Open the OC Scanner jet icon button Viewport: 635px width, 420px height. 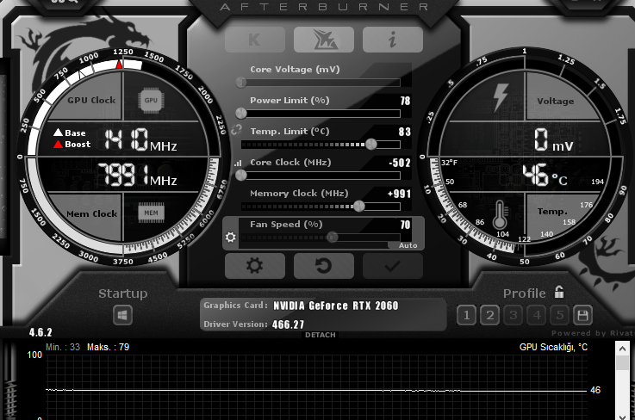click(x=324, y=40)
